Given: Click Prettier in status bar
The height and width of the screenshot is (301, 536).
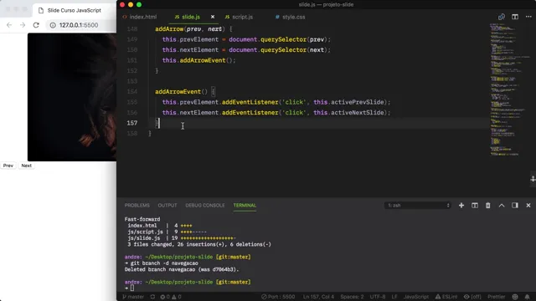Looking at the screenshot, I should (497, 297).
